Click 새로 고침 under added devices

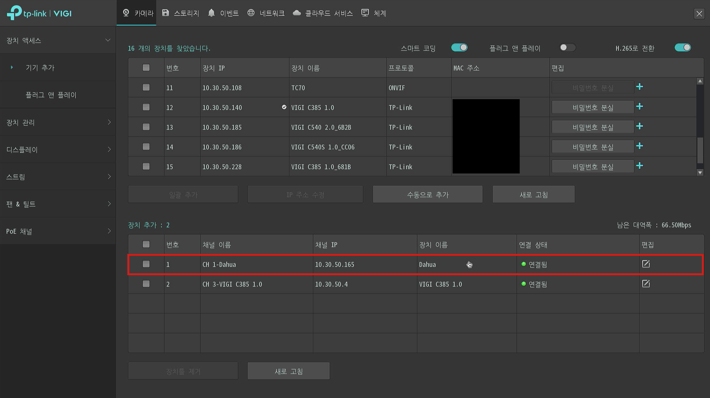[x=289, y=371]
